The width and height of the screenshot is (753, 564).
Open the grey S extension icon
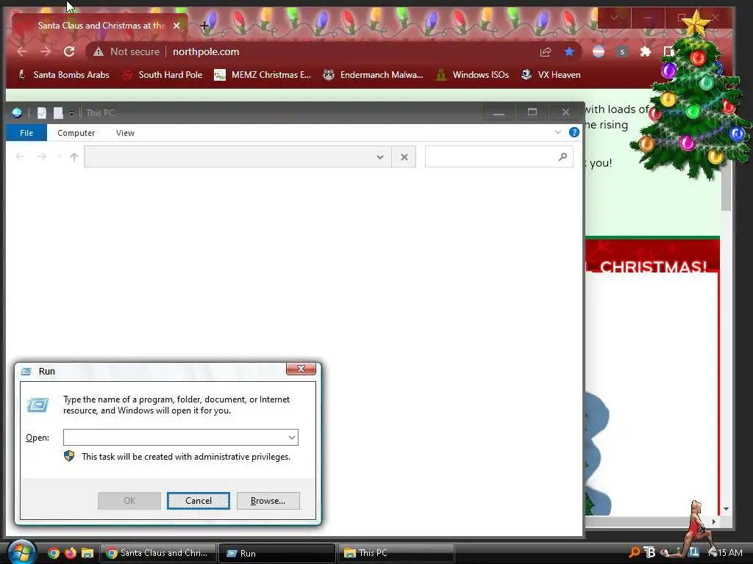tap(622, 51)
